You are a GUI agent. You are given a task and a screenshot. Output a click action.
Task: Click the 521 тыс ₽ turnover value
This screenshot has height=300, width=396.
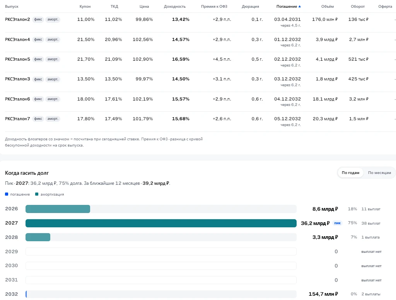pyautogui.click(x=358, y=60)
